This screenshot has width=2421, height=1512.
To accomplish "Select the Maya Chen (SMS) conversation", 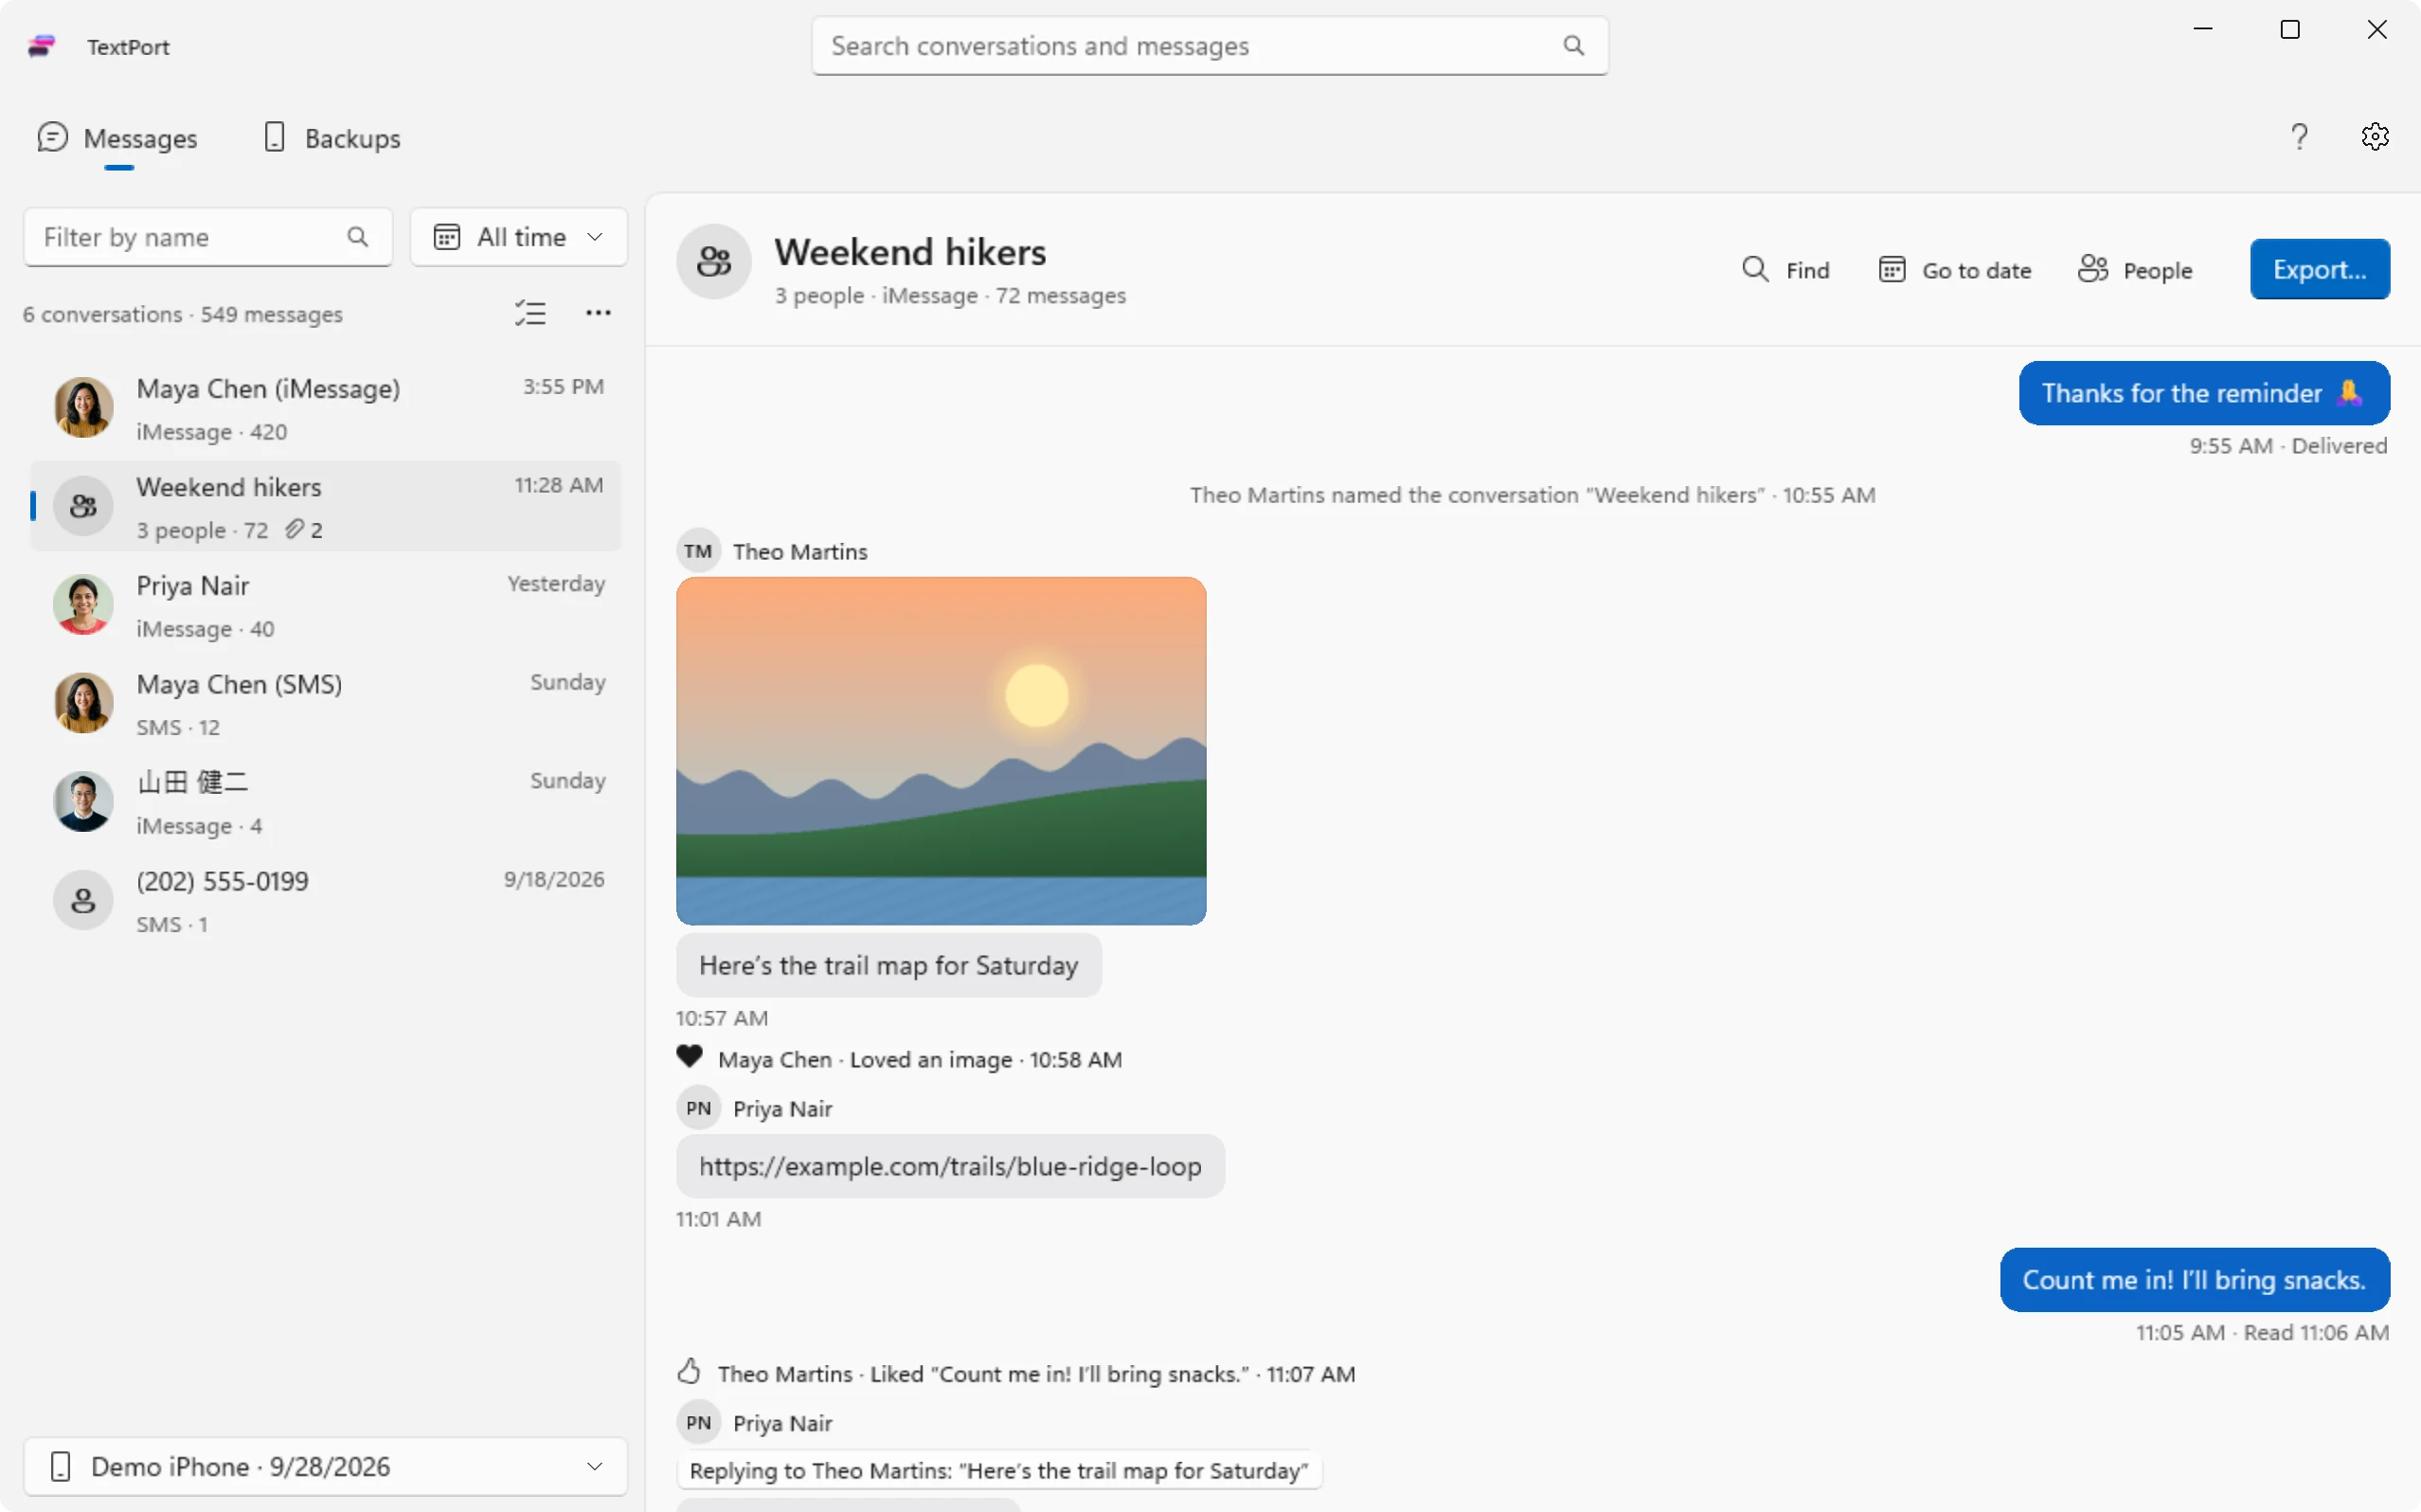I will (x=326, y=703).
